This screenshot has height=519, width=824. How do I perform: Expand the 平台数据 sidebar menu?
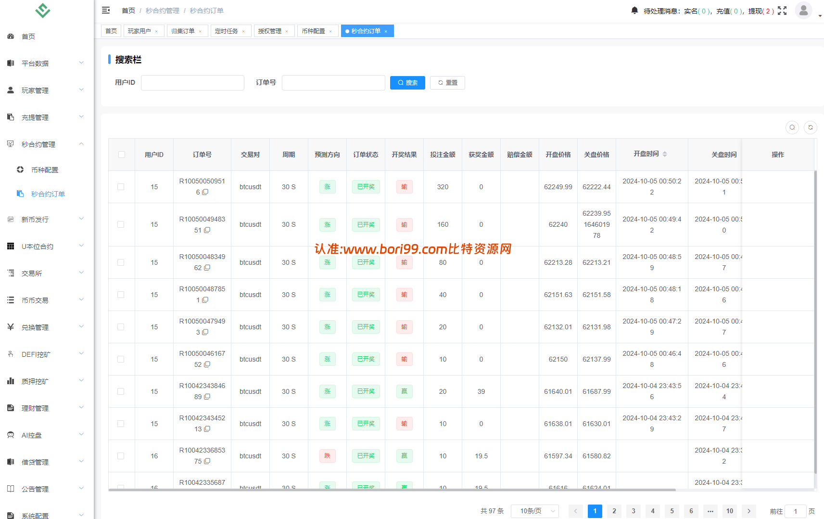47,63
